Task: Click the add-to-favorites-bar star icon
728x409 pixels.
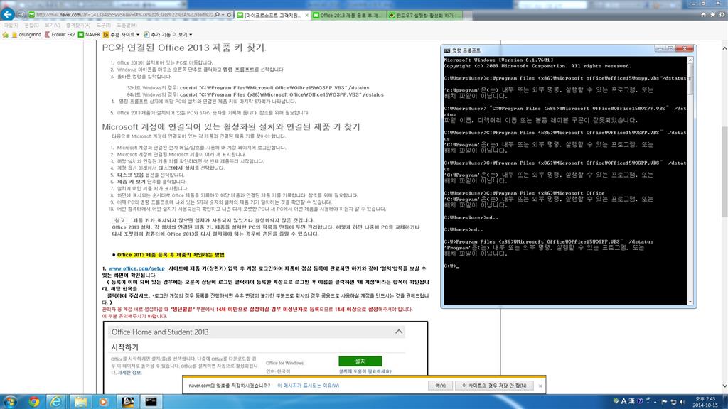Action: [x=6, y=35]
